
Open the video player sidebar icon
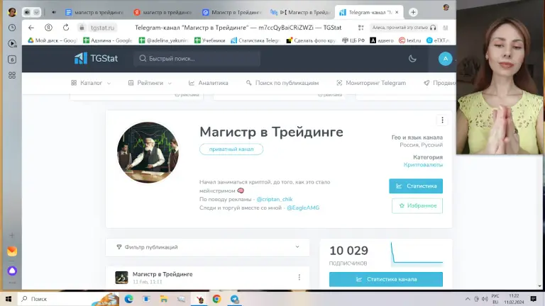(12, 43)
